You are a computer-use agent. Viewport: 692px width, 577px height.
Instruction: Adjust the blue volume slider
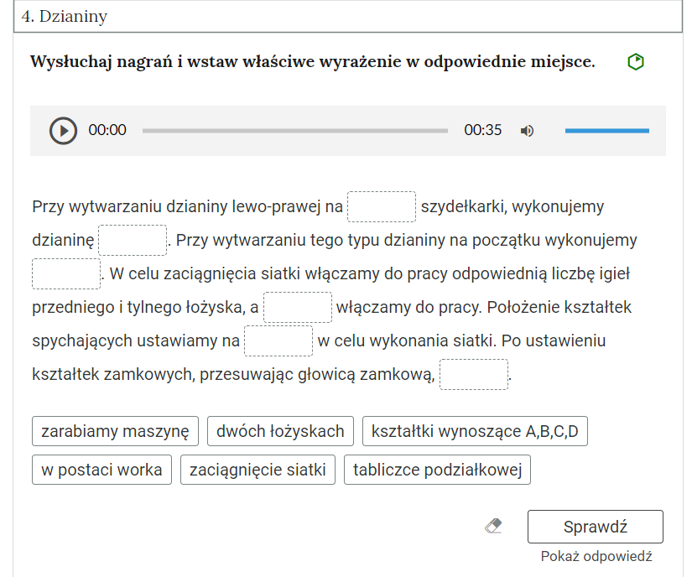click(606, 130)
